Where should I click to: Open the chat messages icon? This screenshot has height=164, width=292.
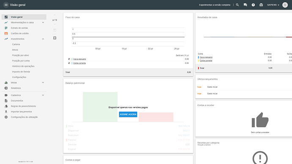point(245,5)
